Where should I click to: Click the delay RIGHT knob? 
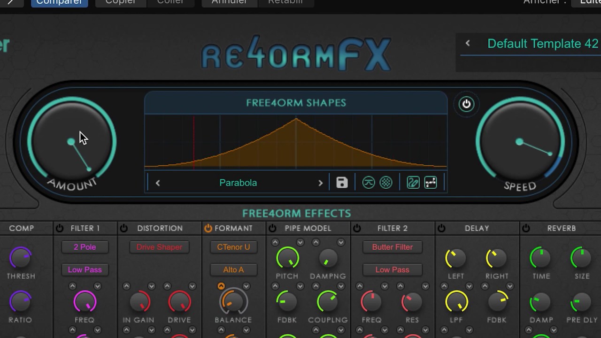[497, 258]
